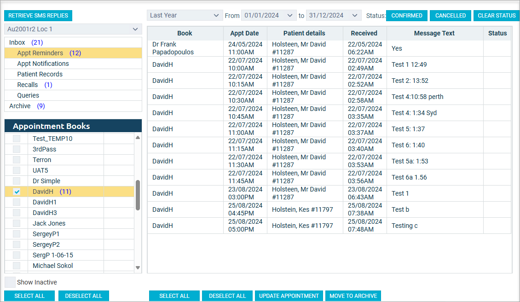520x302 pixels.
Task: Sort by the Patient details column header
Action: pos(305,33)
